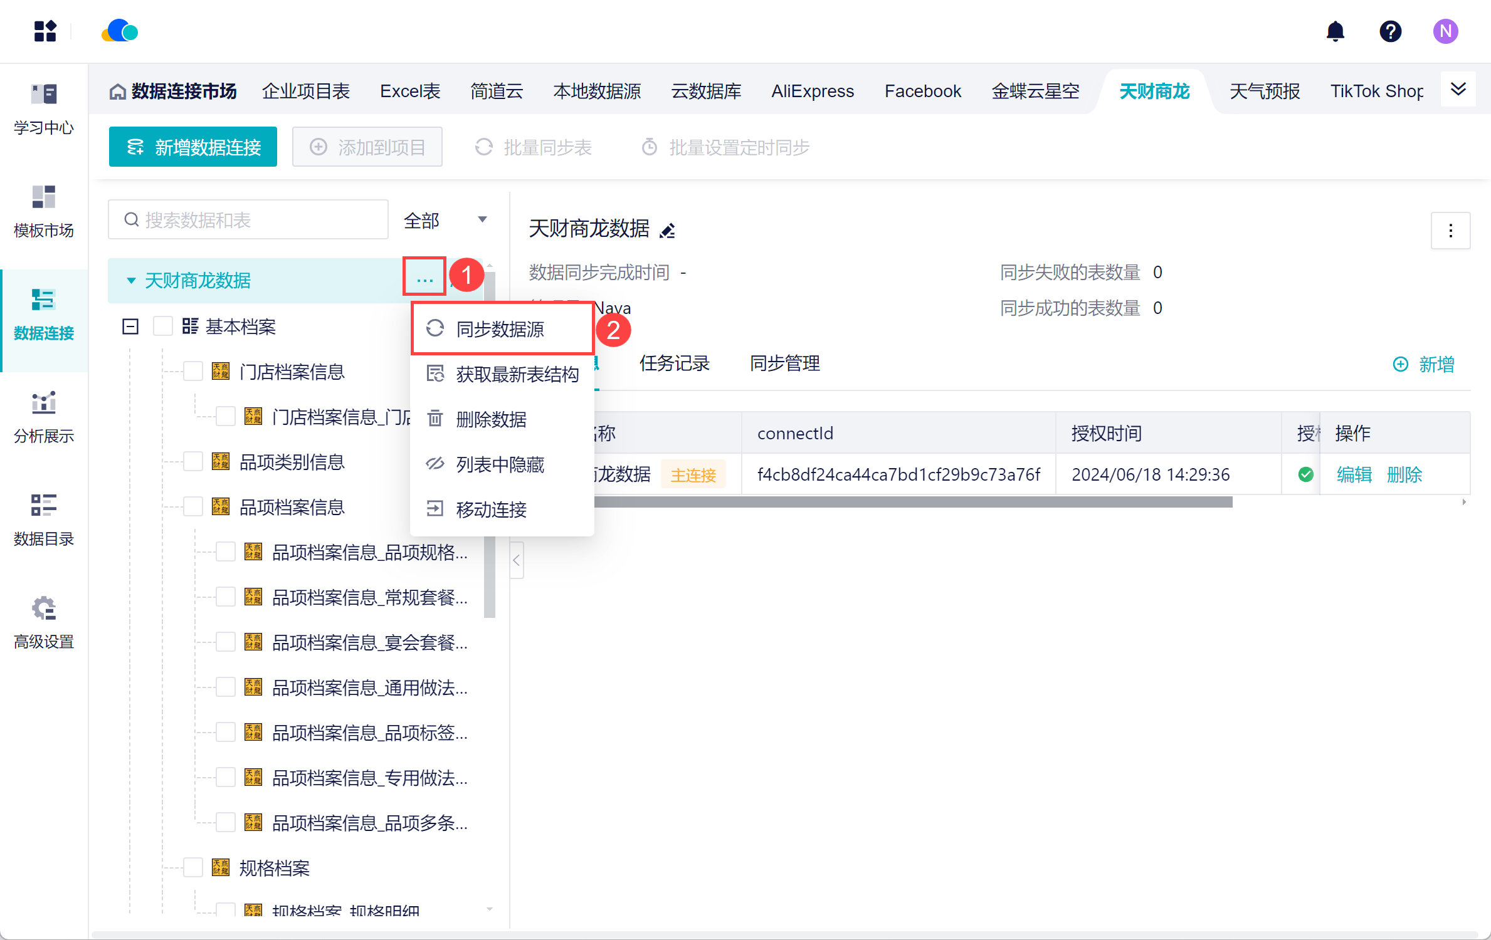Open the app grid launcher icon

[x=45, y=31]
